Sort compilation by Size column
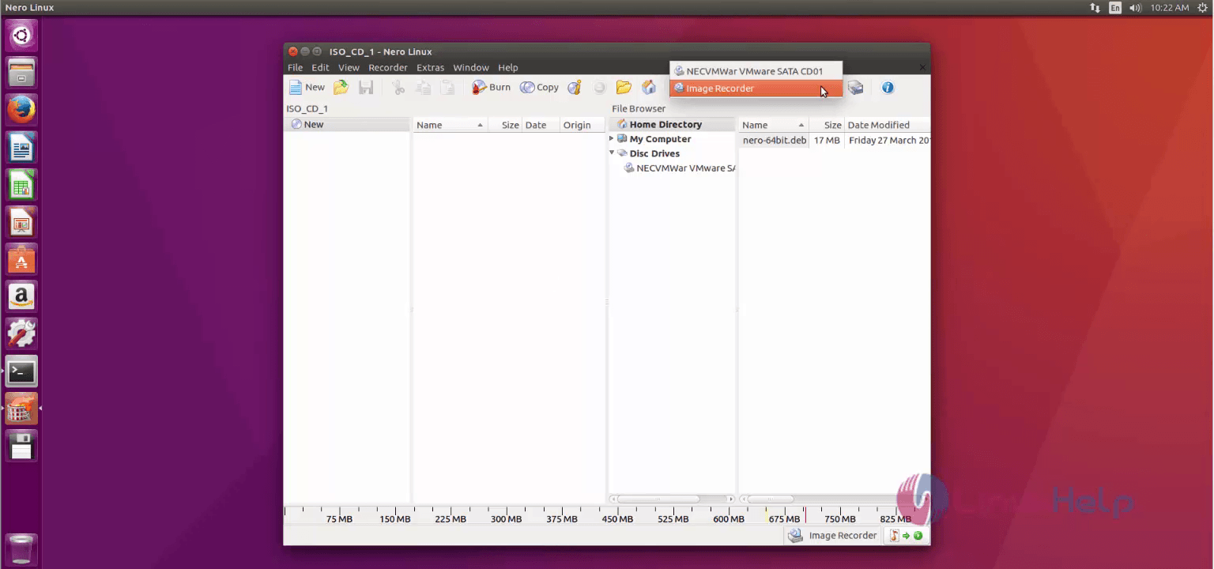The image size is (1214, 569). point(505,125)
